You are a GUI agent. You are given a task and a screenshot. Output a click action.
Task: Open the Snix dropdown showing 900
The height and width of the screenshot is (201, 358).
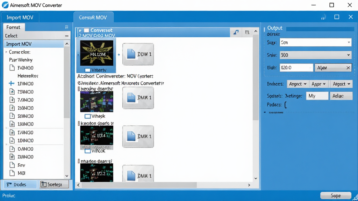coord(316,55)
